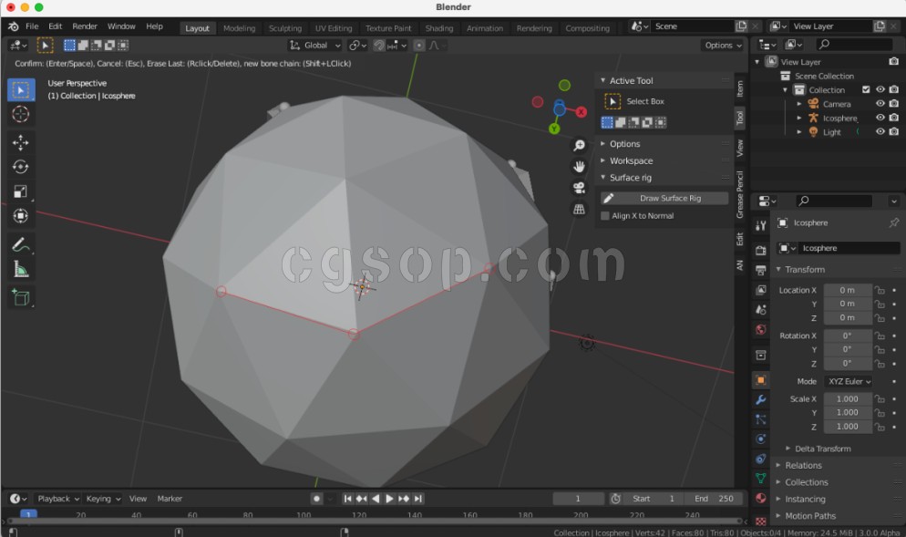The image size is (906, 537).
Task: Click the End frame 250 field
Action: coord(715,499)
